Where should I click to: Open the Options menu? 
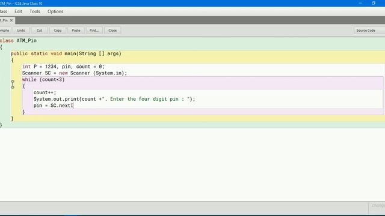[55, 11]
